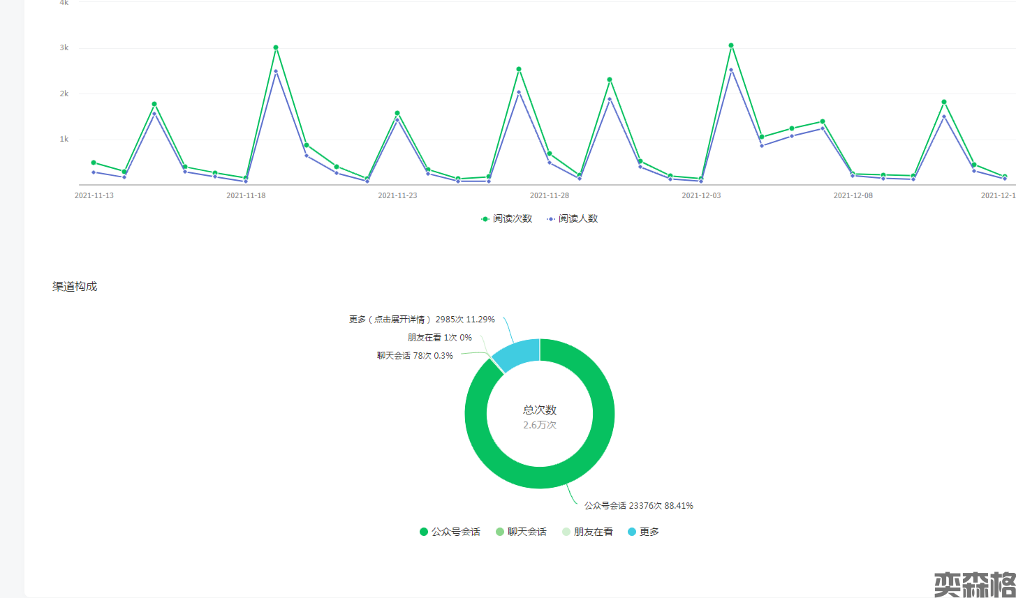Click the 2021-11-28 x-axis date label

pos(550,196)
